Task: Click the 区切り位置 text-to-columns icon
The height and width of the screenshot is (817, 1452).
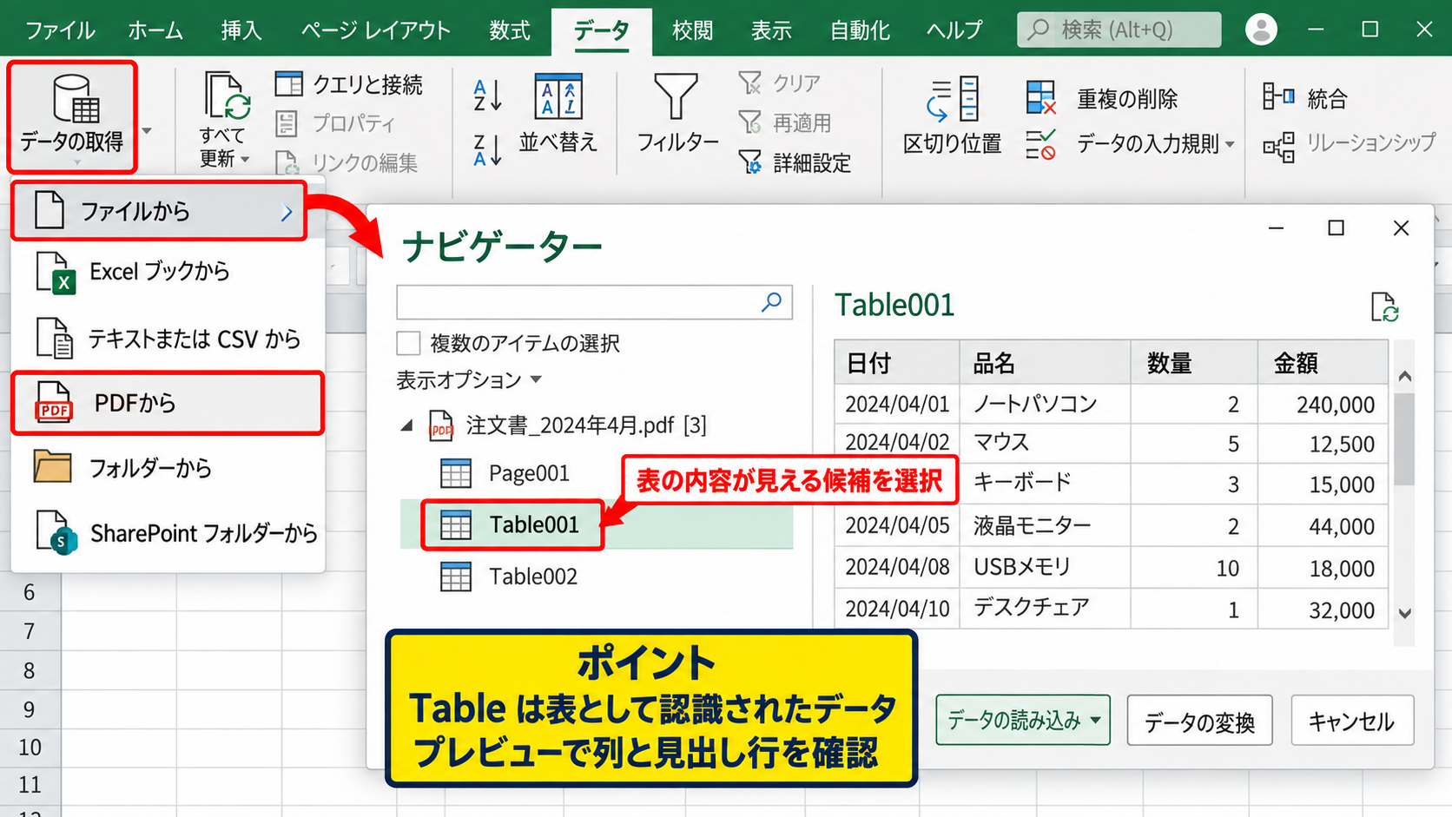Action: [953, 99]
